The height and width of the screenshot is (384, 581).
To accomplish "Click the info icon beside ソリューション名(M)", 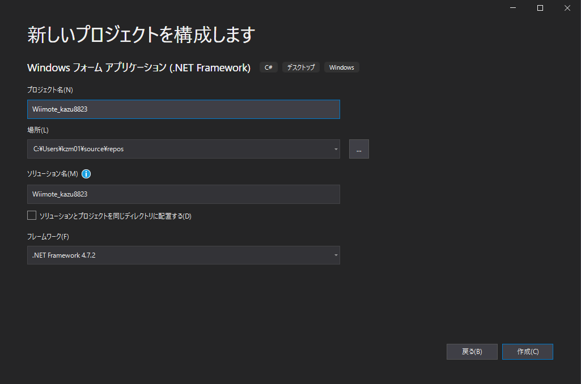I will pyautogui.click(x=86, y=174).
